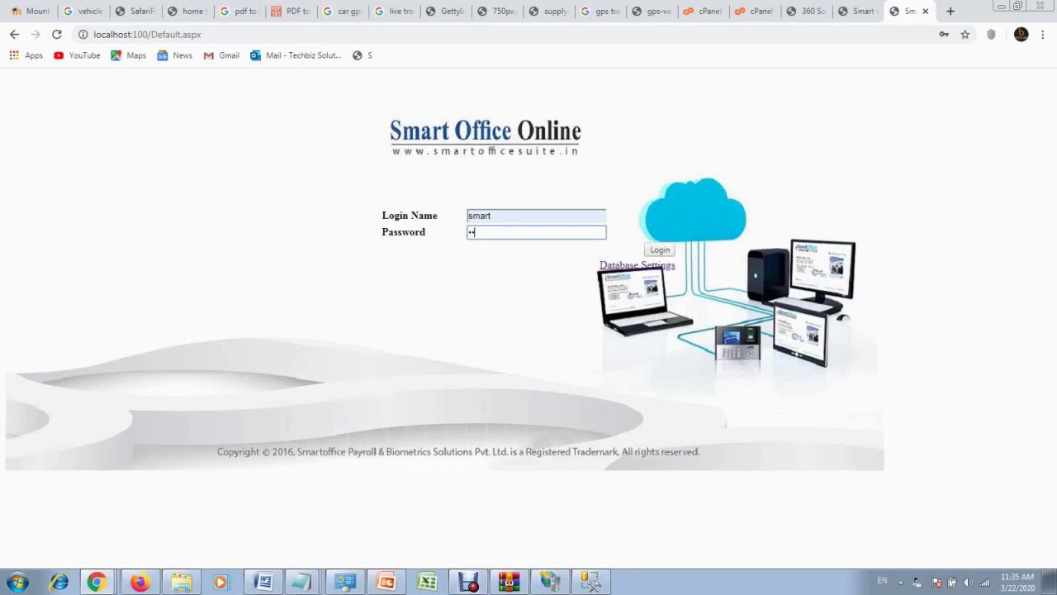The width and height of the screenshot is (1057, 595).
Task: Open the Gmail bookmark
Action: click(221, 55)
